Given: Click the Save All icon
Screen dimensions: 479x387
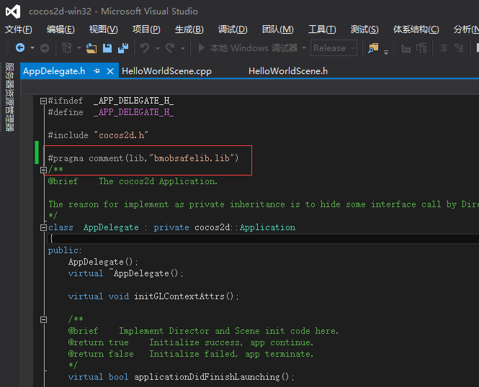Looking at the screenshot, I should tap(122, 48).
